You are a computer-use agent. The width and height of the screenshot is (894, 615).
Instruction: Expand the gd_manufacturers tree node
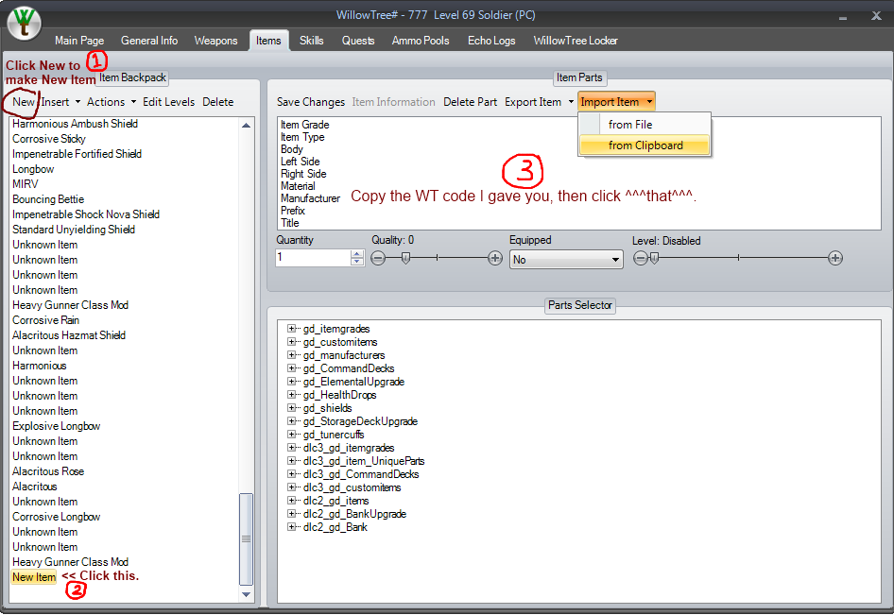292,355
